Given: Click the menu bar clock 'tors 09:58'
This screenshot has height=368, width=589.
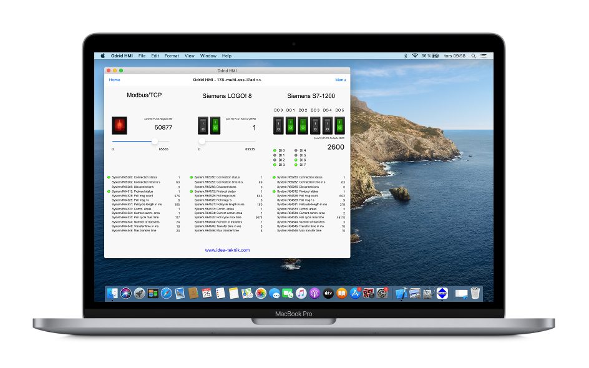Looking at the screenshot, I should point(454,56).
